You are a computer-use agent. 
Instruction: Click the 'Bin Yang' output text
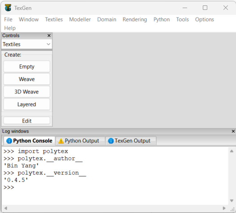point(21,166)
